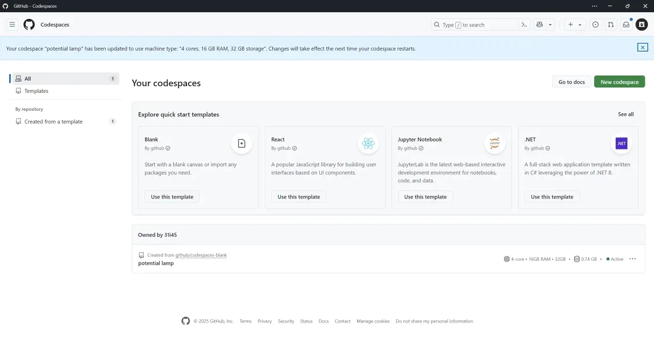Open the potential lamp codespace

coord(156,263)
